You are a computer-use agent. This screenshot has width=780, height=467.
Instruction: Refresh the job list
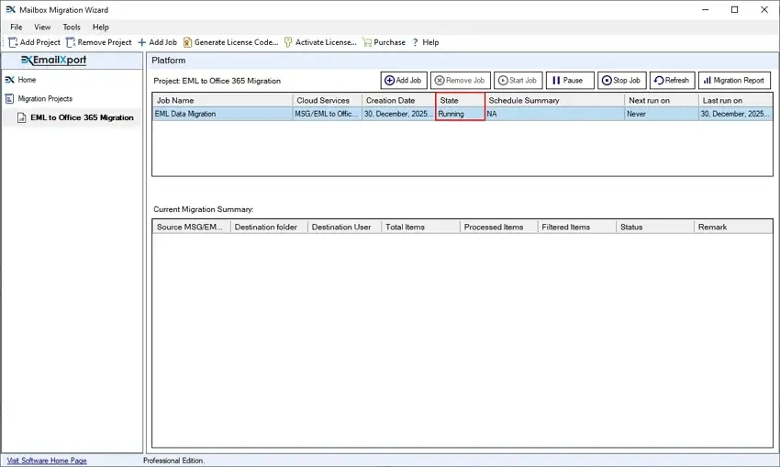point(672,80)
